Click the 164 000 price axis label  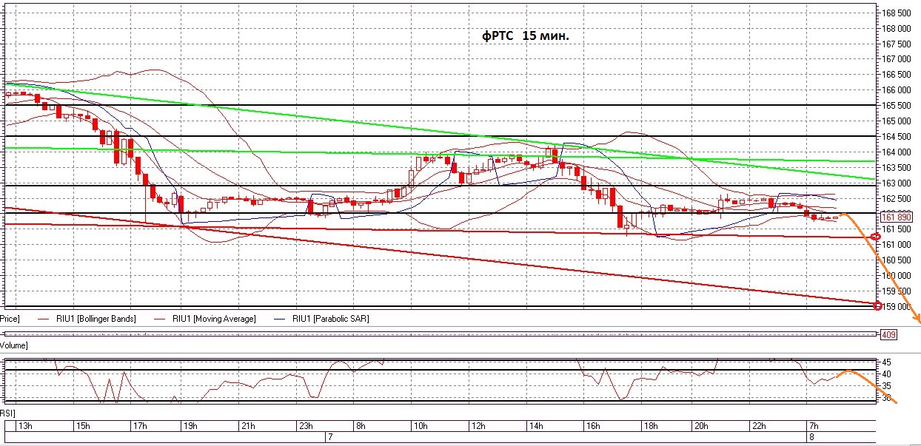(897, 152)
